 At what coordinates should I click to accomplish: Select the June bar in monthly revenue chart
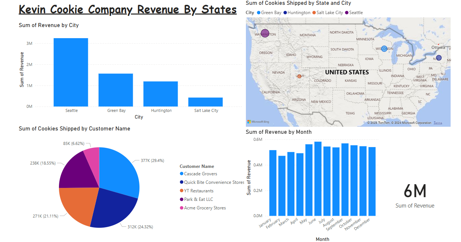[x=318, y=178]
